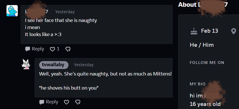Image resolution: width=239 pixels, height=109 pixels.
Task: Open the Yesterday timestamp on tvwallaby's reply
Action: (x=84, y=65)
